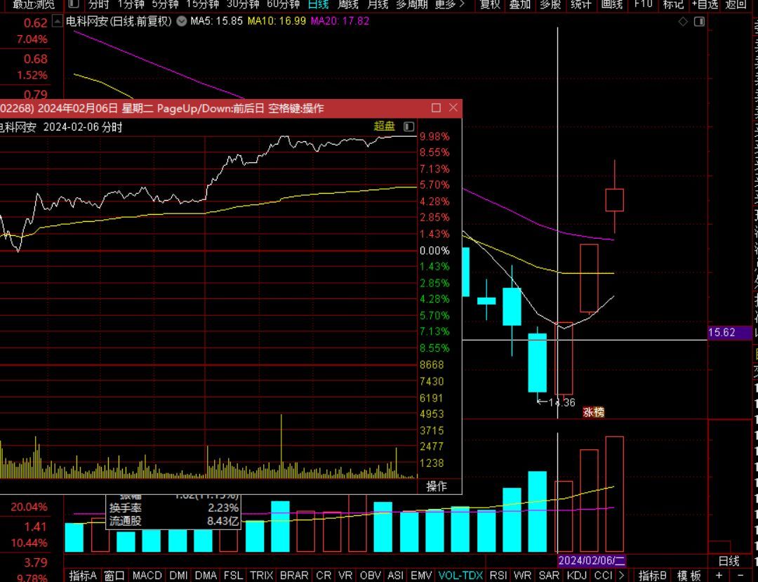
Task: Toggle 叠加 overlay mode
Action: (520, 4)
